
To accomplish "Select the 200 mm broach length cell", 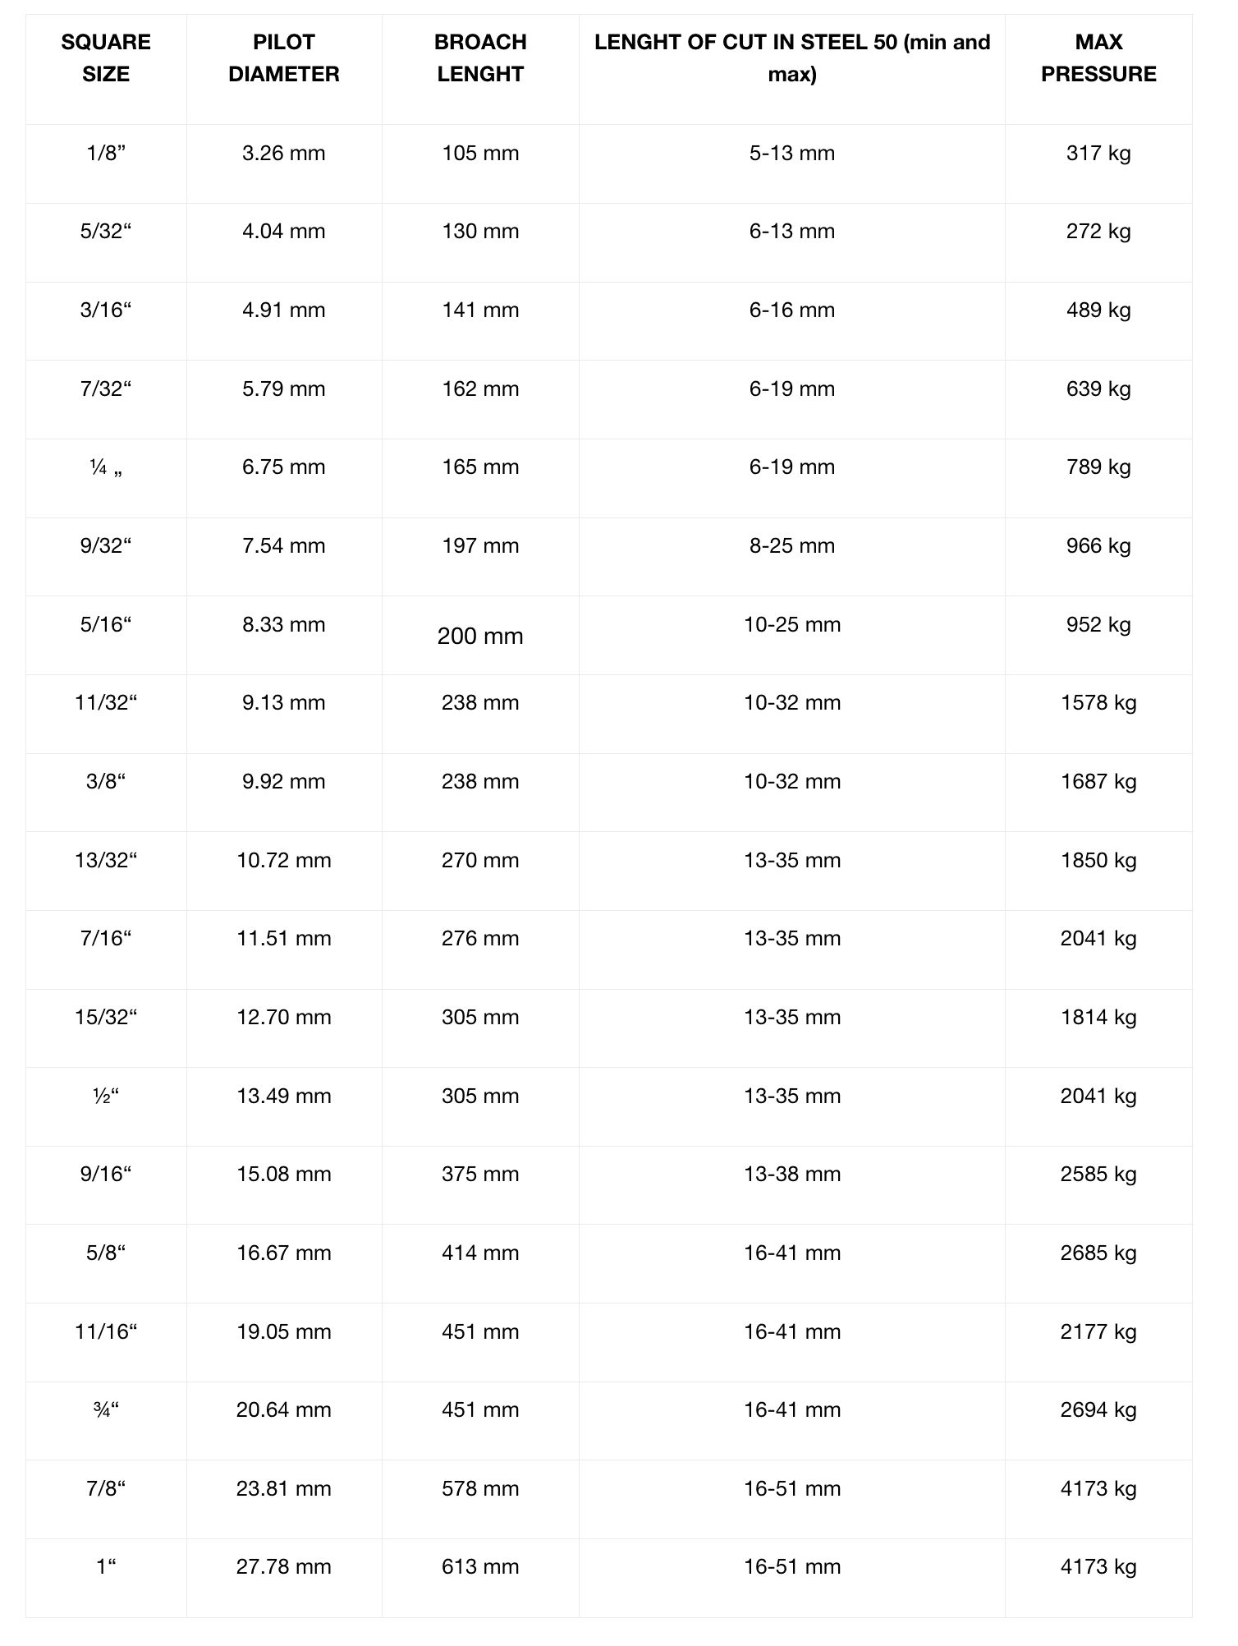I will coord(480,636).
